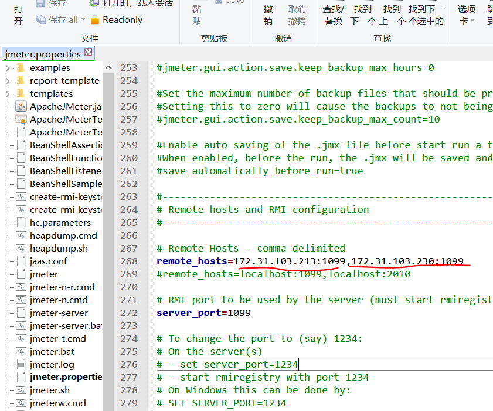Click the jmeter-n.cmd script icon

coord(21,300)
